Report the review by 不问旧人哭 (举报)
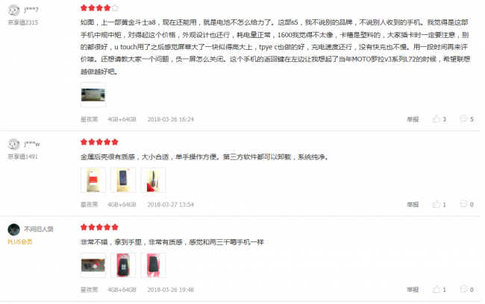 click(x=413, y=290)
